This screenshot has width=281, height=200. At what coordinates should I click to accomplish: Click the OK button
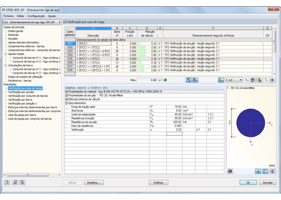pos(248,183)
